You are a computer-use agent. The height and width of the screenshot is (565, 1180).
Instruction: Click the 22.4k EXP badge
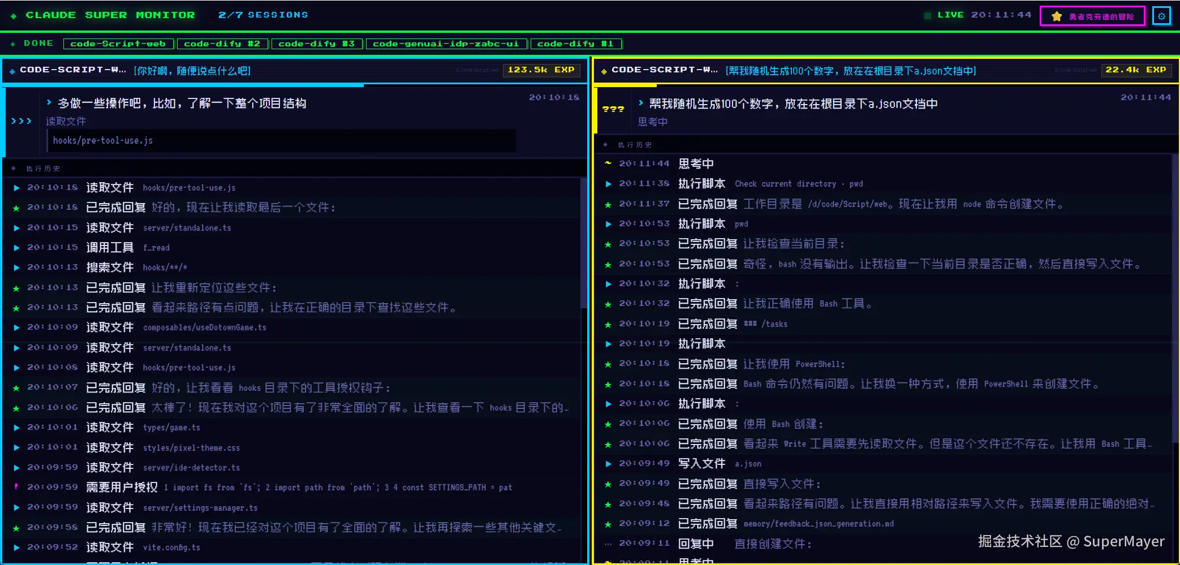1136,70
